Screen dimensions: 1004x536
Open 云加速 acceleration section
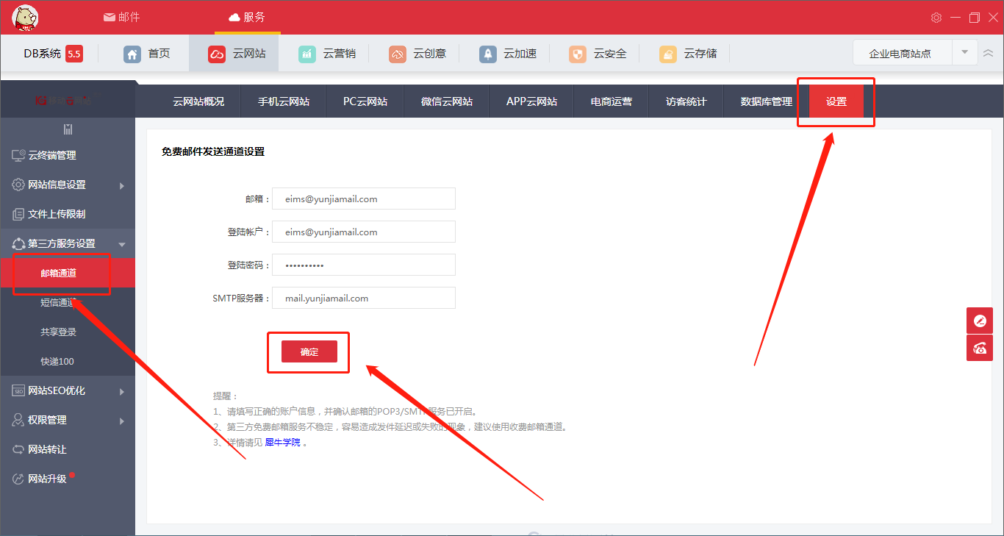point(508,54)
